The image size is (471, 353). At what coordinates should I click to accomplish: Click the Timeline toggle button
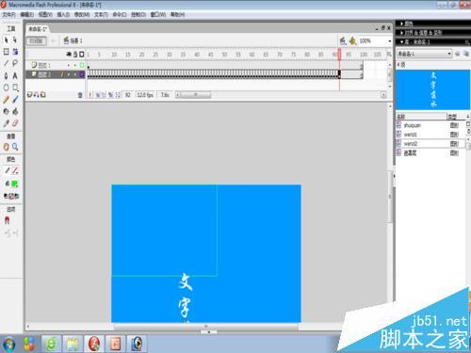tap(37, 41)
